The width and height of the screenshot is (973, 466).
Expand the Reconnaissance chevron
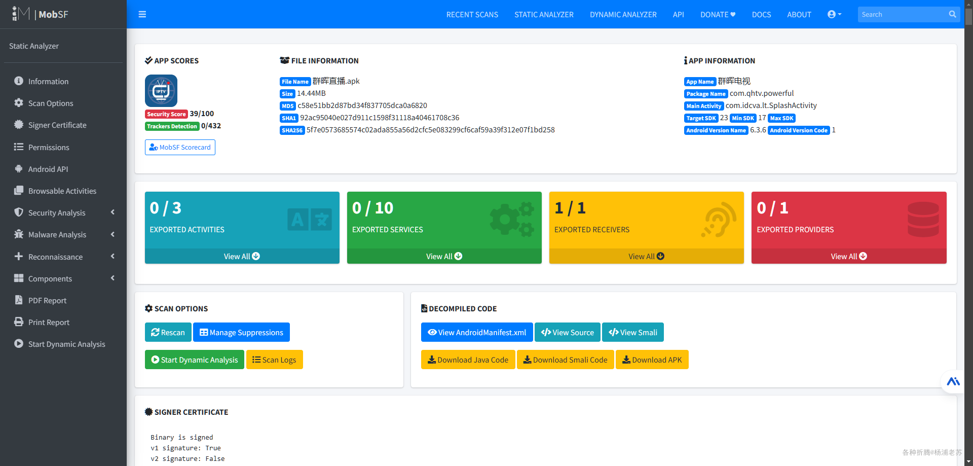[113, 257]
